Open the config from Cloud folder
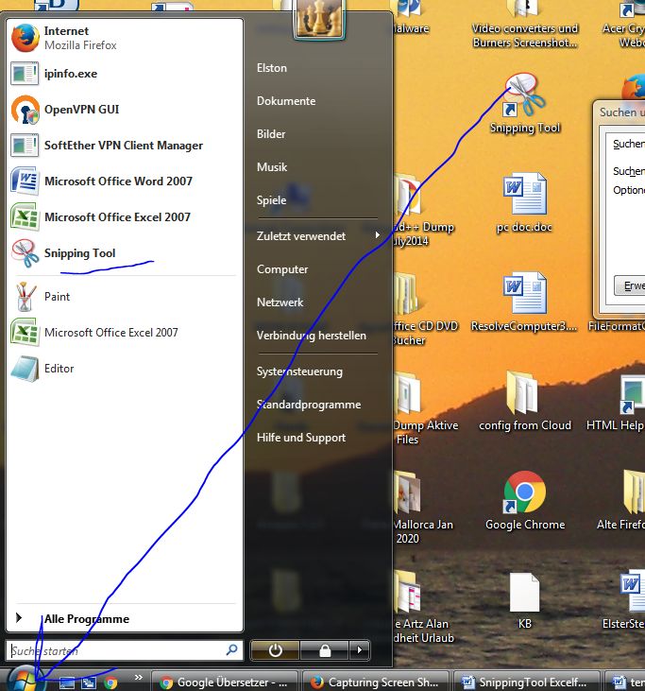The height and width of the screenshot is (691, 645). pyautogui.click(x=524, y=401)
